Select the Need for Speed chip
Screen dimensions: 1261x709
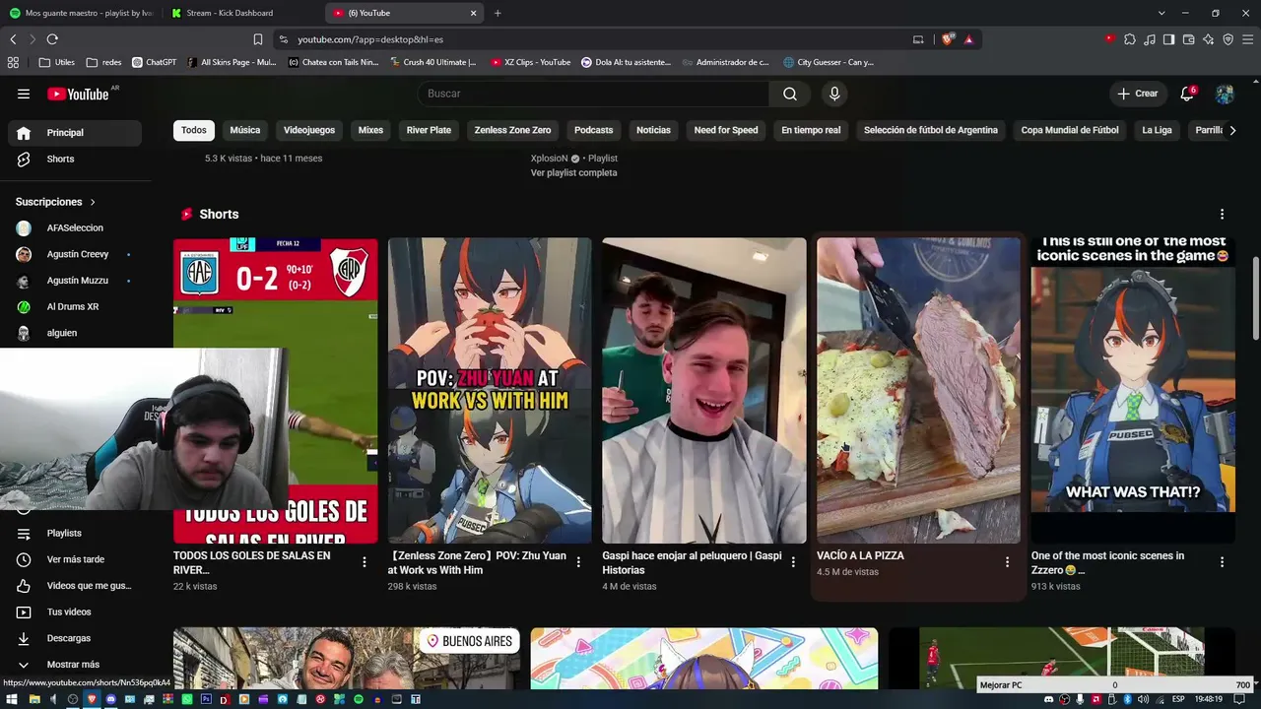(726, 130)
